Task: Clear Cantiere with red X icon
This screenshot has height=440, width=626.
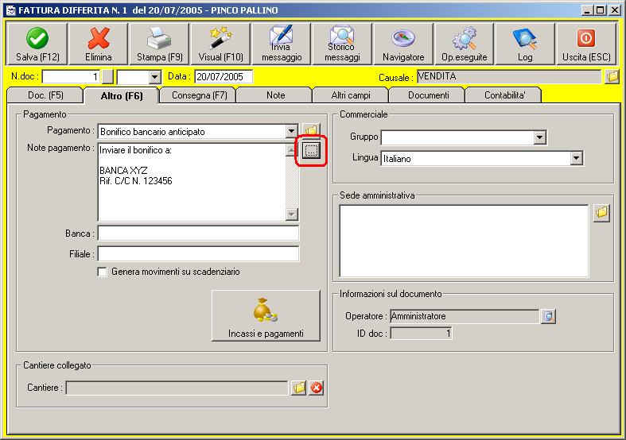Action: click(x=317, y=388)
